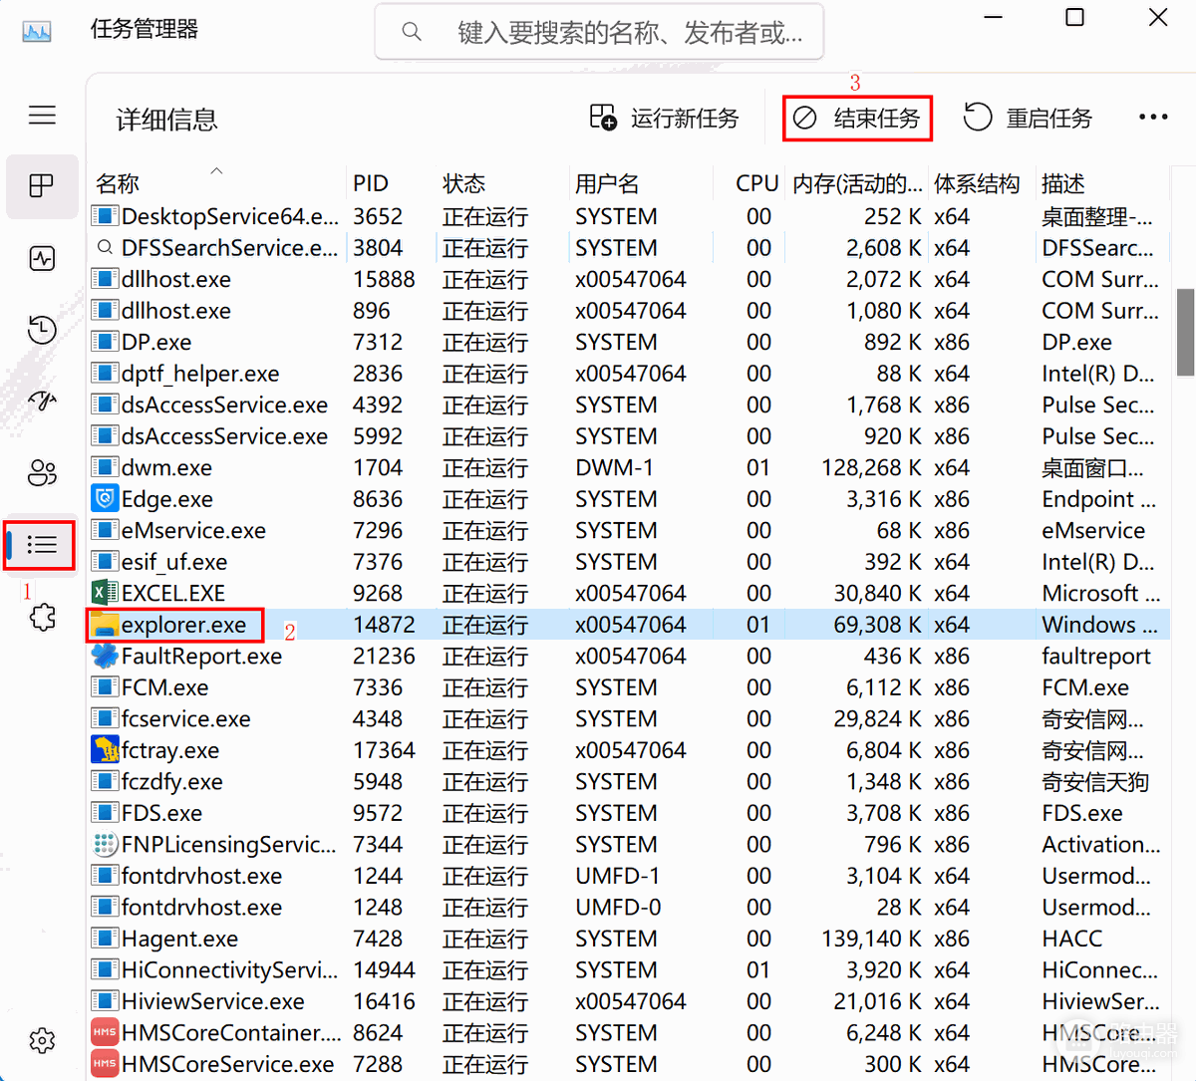Open the Performance page icon
This screenshot has width=1196, height=1081.
coord(42,259)
